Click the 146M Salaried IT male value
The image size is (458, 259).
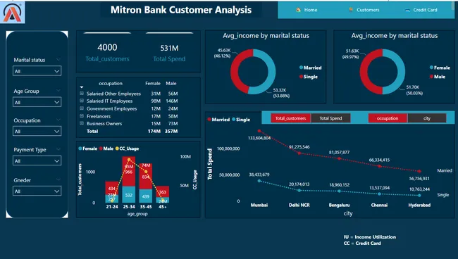coord(172,101)
